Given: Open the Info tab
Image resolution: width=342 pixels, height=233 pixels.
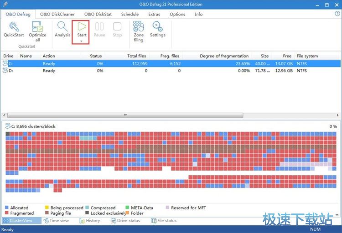Looking at the screenshot, I should point(198,14).
